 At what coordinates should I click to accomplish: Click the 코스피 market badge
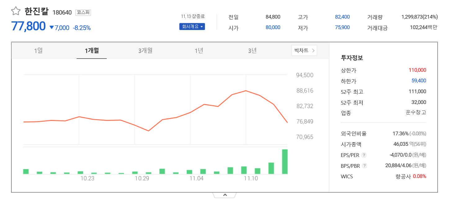(83, 12)
